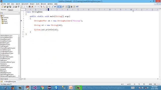Click file list scroll up arrow
The height and width of the screenshot is (90, 161).
19,36
